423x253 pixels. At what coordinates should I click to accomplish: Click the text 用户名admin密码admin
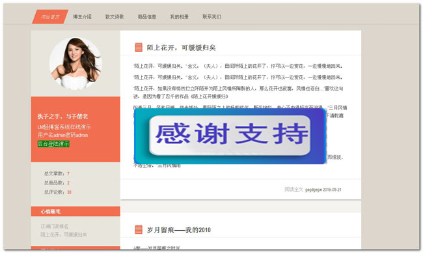(63, 135)
